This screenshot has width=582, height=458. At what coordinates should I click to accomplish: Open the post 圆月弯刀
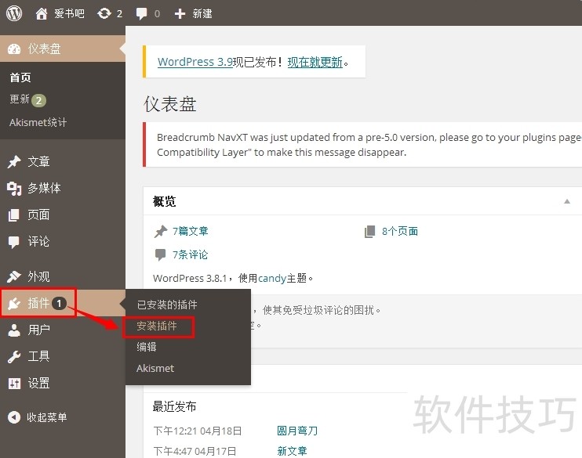pyautogui.click(x=297, y=431)
